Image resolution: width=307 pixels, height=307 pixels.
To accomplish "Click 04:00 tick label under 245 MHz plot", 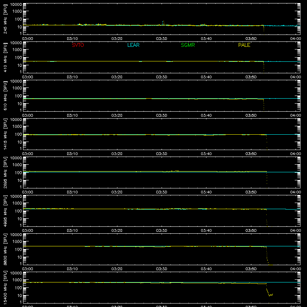I will pyautogui.click(x=295, y=39).
